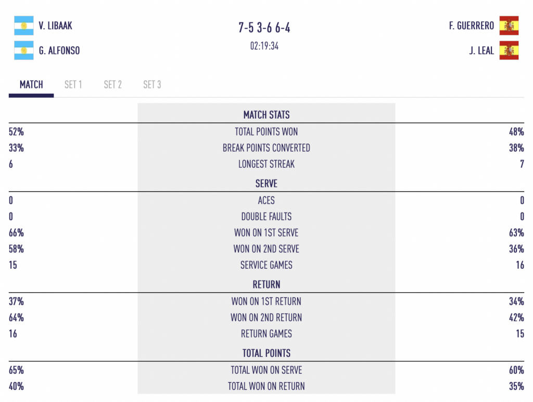Select the WON ON 2ND SERVE label
The width and height of the screenshot is (533, 402).
coord(266,249)
